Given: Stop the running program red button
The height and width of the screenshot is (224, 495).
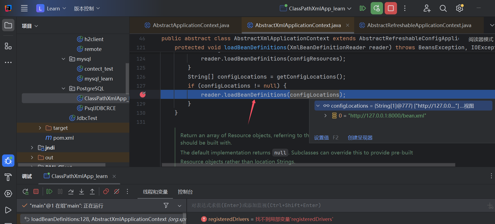Looking at the screenshot, I should [x=391, y=8].
